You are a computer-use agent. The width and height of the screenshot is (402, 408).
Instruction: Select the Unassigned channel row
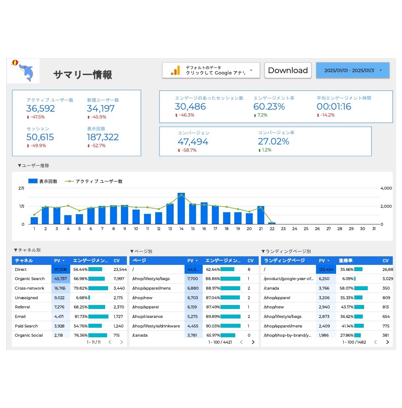[x=69, y=298]
